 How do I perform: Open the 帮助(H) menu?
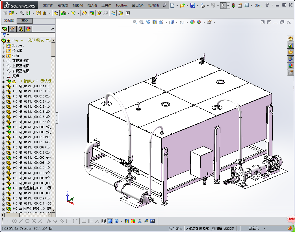pyautogui.click(x=153, y=5)
